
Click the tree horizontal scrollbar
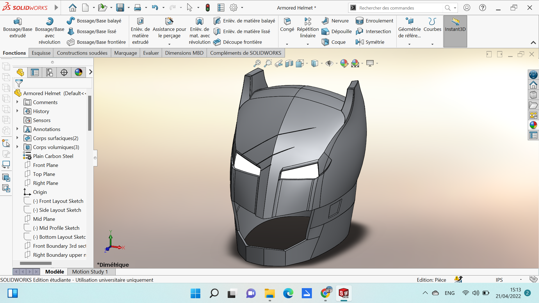click(36, 263)
